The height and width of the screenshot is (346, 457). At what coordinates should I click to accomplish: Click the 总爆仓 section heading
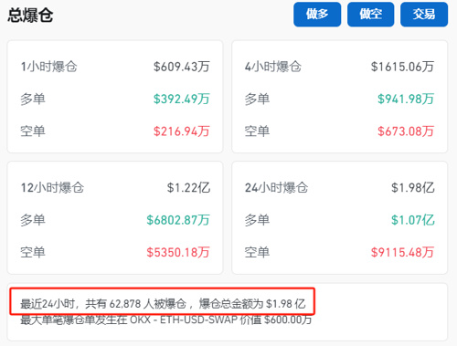point(30,15)
